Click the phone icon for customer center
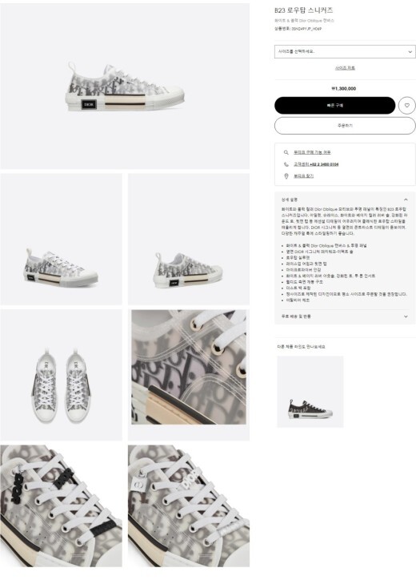This screenshot has width=416, height=584. (286, 164)
